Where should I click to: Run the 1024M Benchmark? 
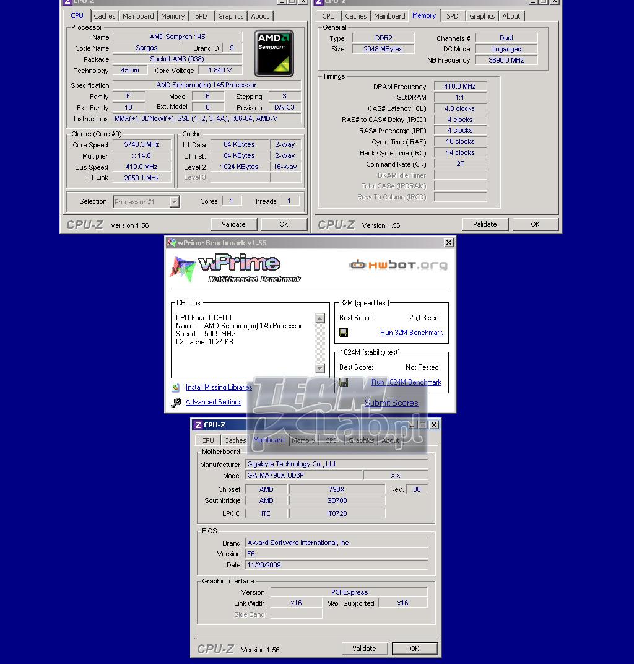406,382
